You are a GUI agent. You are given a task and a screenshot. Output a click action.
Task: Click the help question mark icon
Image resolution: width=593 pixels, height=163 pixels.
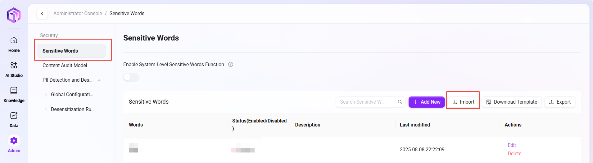pos(231,64)
